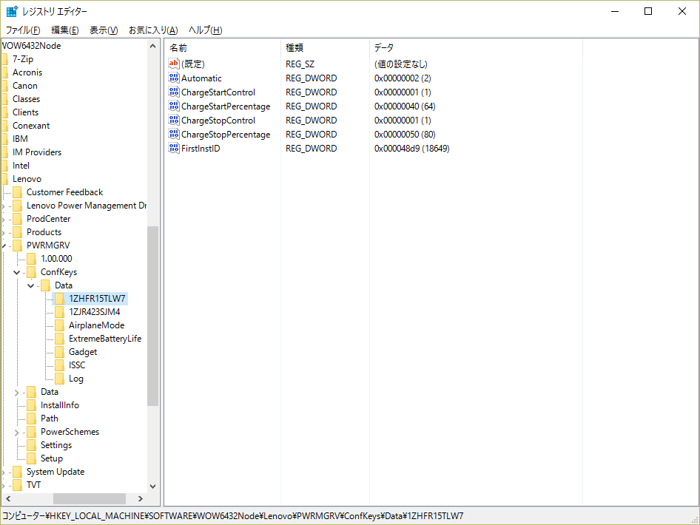Expand the Data key below Log
This screenshot has width=700, height=525.
pos(16,392)
